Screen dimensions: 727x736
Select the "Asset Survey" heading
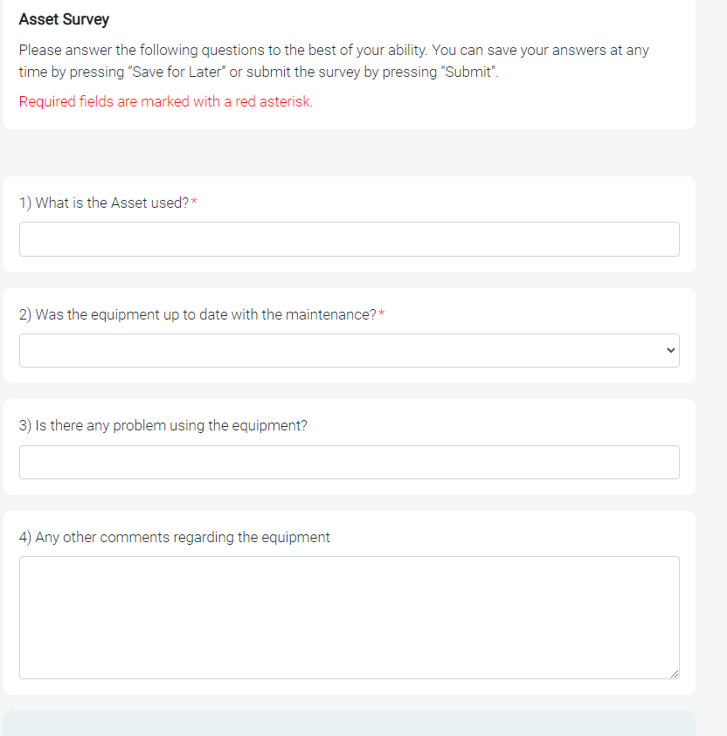64,19
